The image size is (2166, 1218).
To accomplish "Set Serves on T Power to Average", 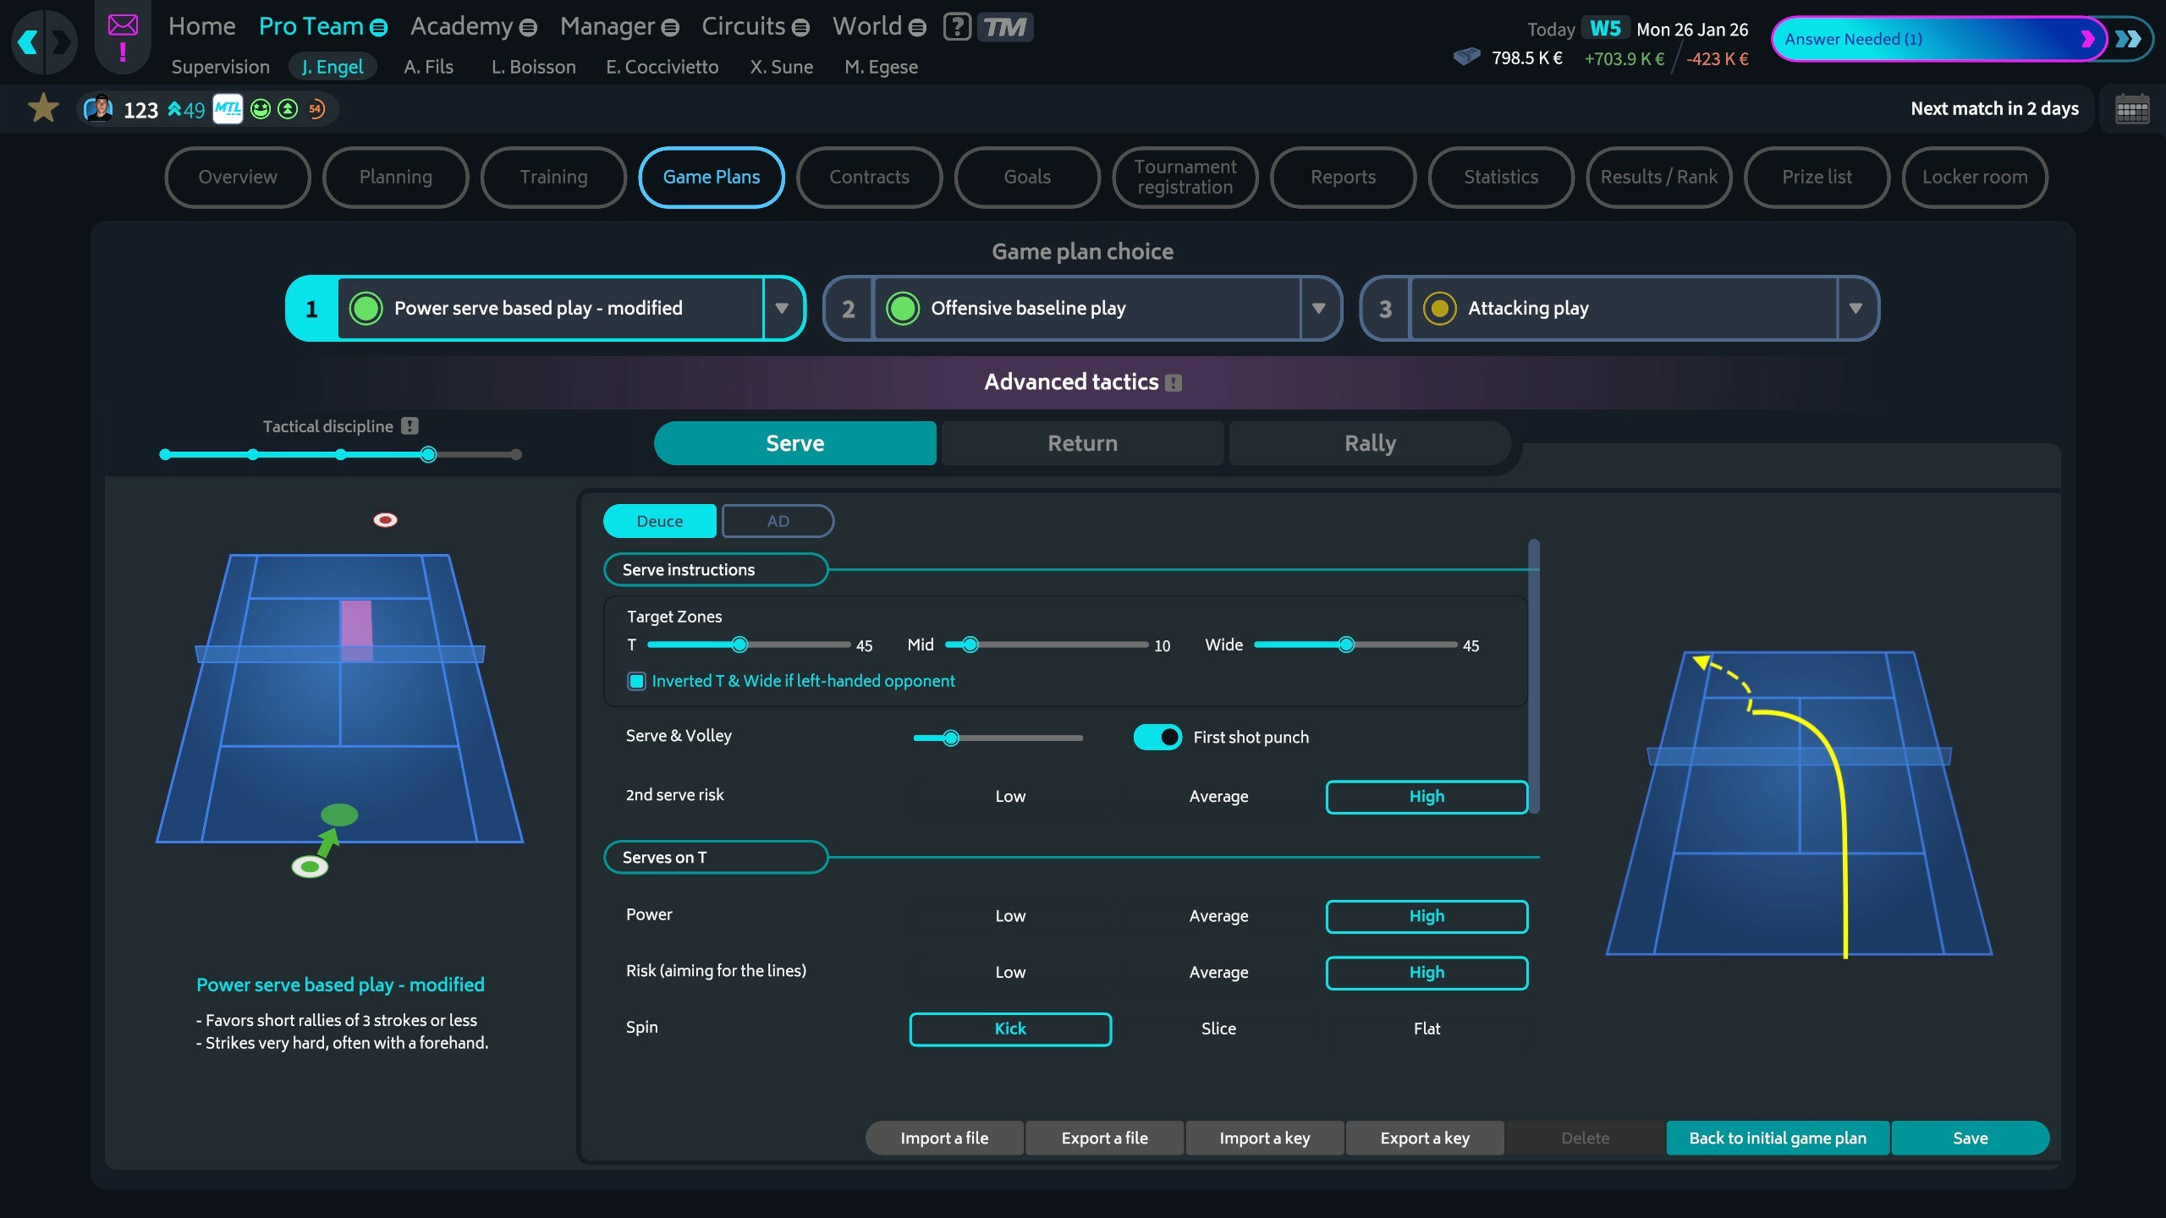I will click(1218, 916).
